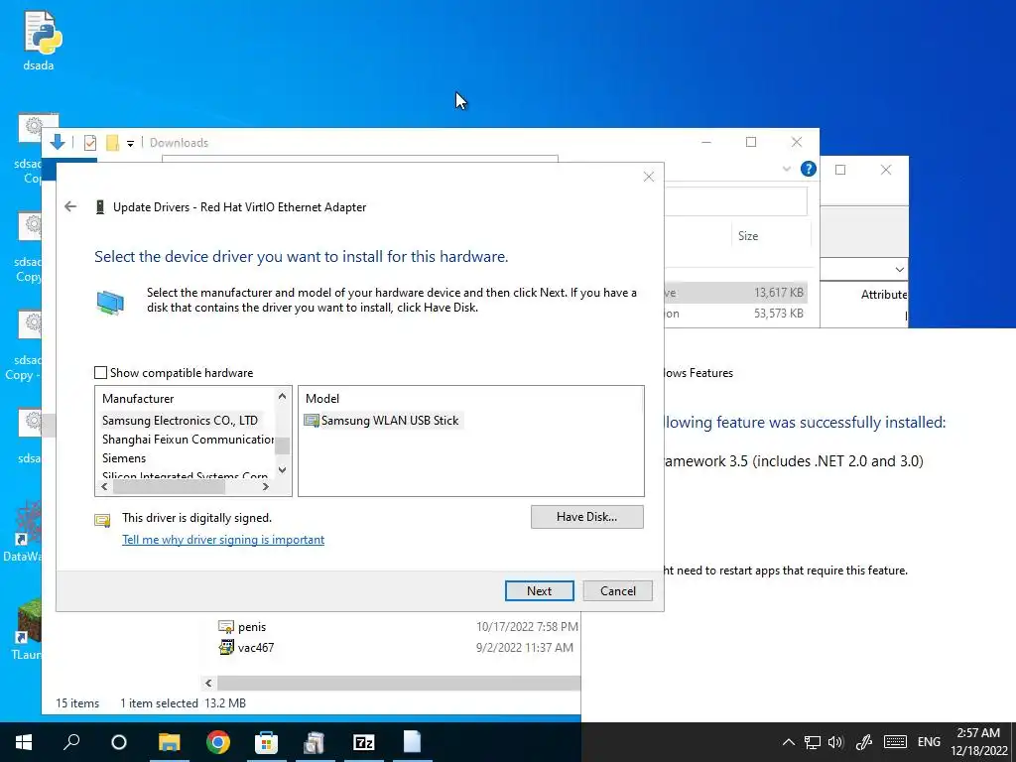Sort by Size column header
This screenshot has height=762, width=1016.
click(x=748, y=236)
